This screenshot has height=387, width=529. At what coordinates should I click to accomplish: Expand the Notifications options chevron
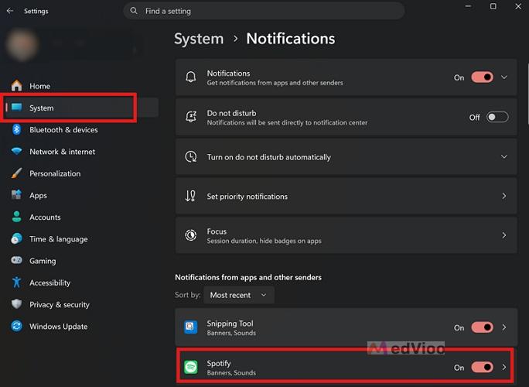[504, 77]
